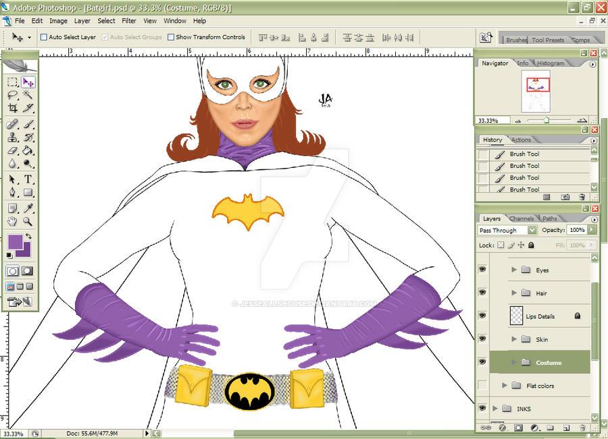
Task: Enable Auto Select Layer checkbox
Action: point(44,37)
